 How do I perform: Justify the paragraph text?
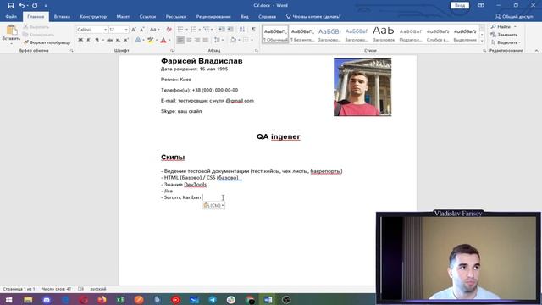click(205, 40)
